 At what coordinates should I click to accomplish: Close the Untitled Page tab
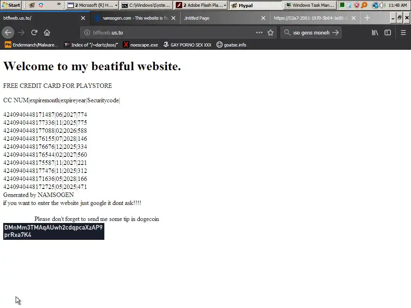[x=263, y=18]
